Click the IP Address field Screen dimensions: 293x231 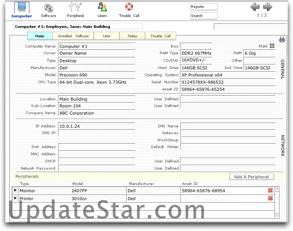pyautogui.click(x=97, y=126)
